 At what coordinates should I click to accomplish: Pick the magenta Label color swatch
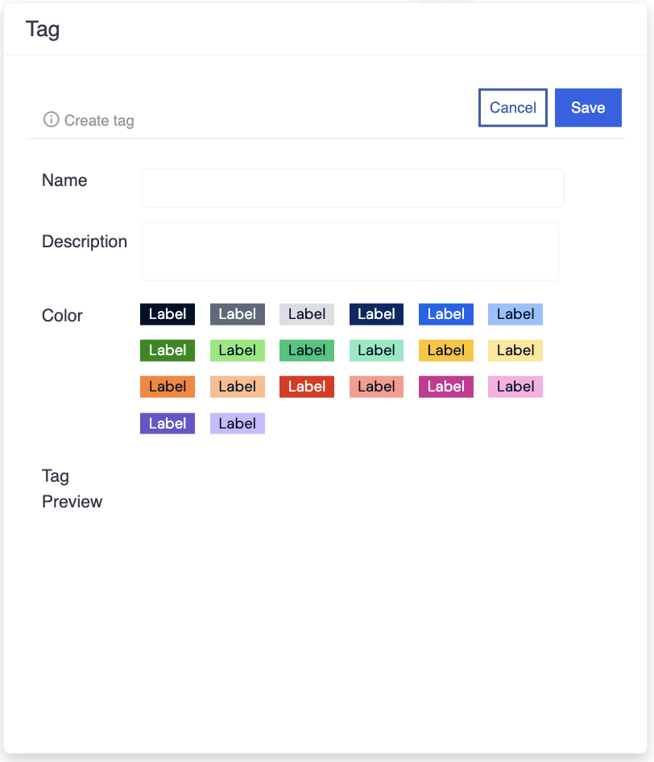[446, 387]
